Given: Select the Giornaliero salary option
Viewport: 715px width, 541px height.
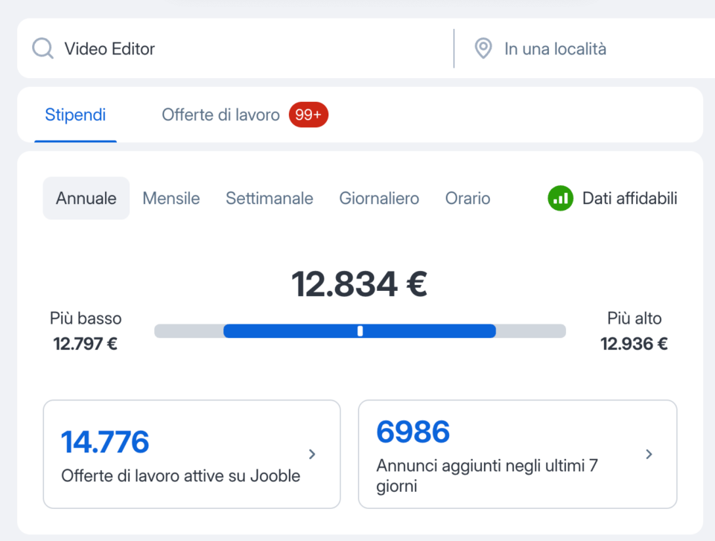Looking at the screenshot, I should [379, 199].
